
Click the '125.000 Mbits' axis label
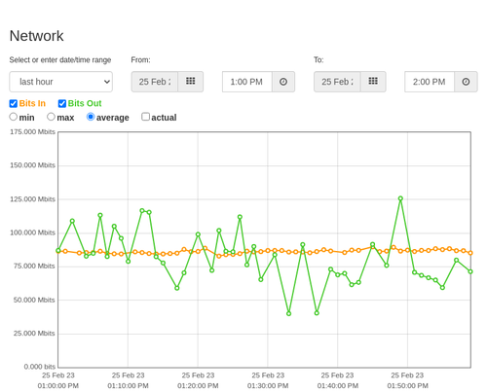click(32, 199)
